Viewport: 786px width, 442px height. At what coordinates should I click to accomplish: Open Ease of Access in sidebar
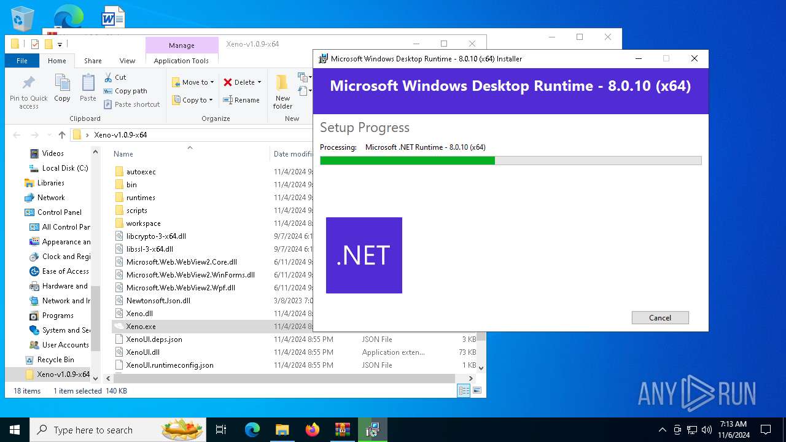pos(60,271)
